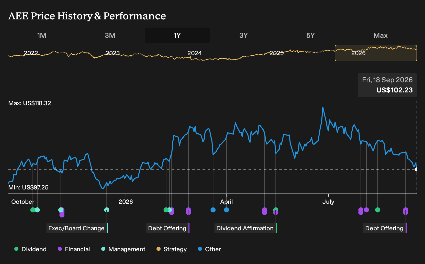This screenshot has height=264, width=425.
Task: Click the single purple marker left of August's green marker
Action: pos(366,210)
